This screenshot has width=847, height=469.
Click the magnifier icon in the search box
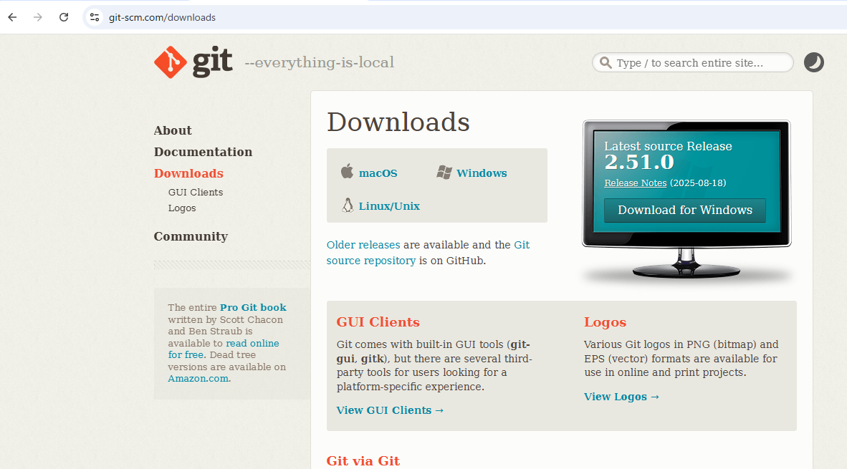point(606,62)
